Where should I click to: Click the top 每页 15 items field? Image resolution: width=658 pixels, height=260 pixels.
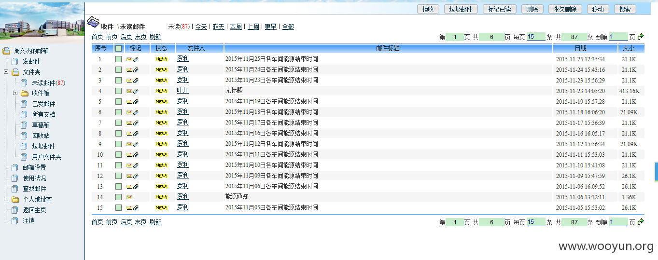[536, 37]
